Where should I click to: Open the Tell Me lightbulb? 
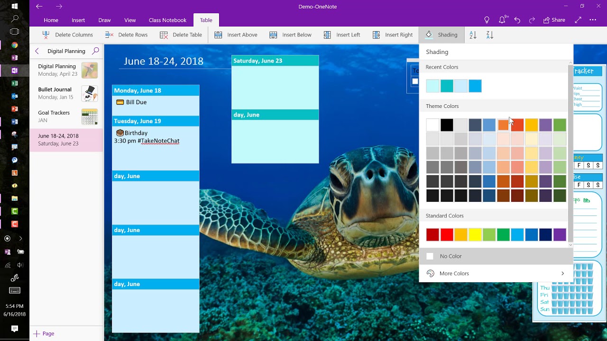487,20
